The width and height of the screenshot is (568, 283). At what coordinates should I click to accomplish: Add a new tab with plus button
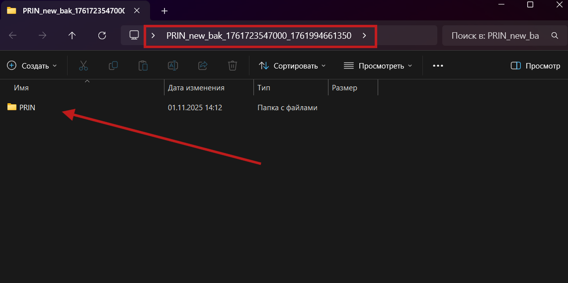(164, 11)
